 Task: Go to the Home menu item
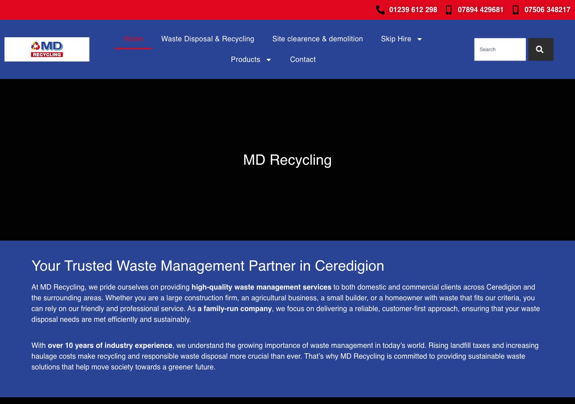(x=133, y=39)
